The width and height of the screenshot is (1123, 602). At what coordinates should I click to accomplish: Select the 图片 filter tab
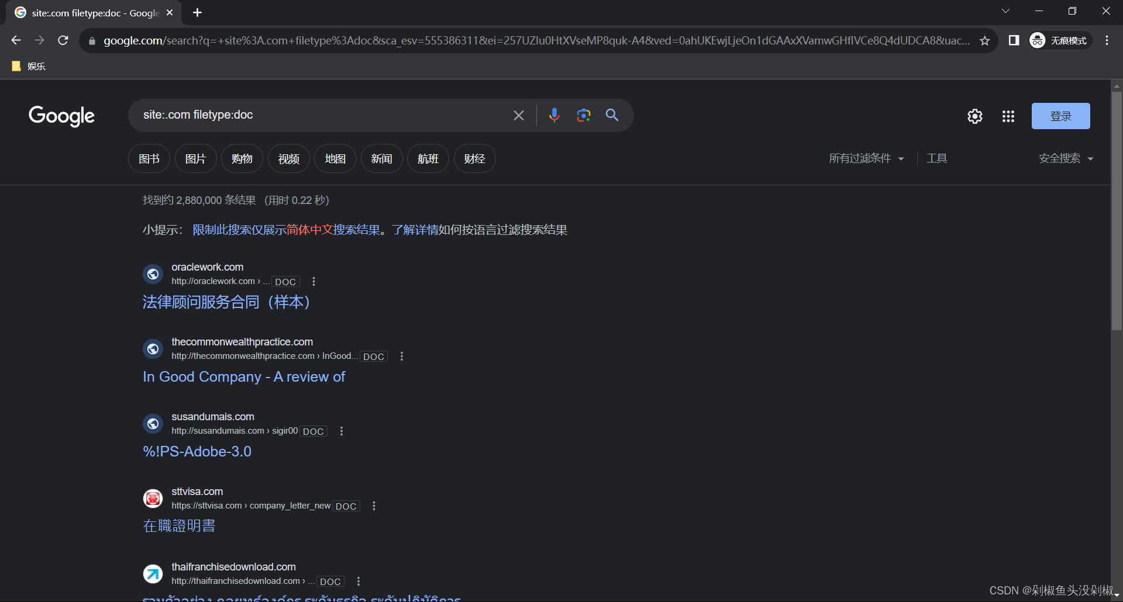pos(195,158)
